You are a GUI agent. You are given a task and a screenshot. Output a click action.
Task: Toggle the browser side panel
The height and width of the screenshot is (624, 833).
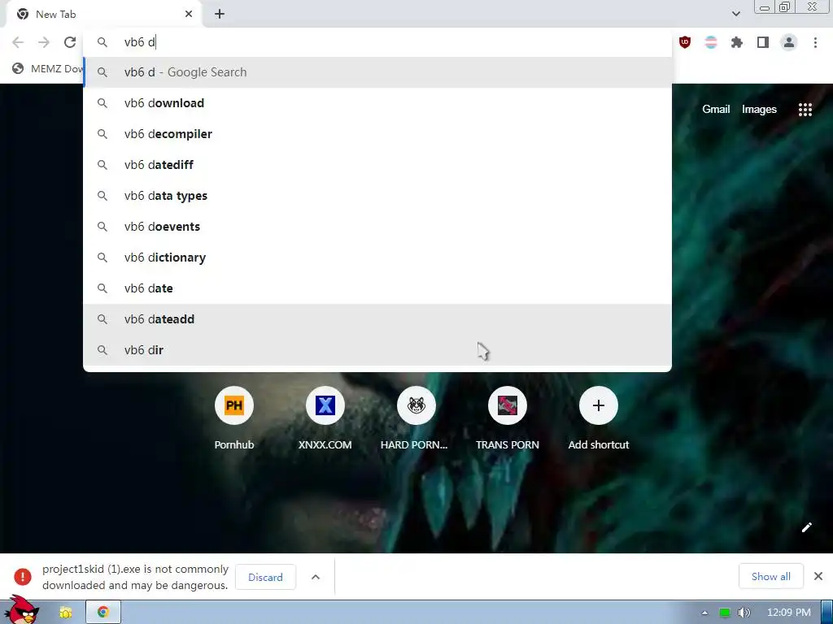click(763, 42)
